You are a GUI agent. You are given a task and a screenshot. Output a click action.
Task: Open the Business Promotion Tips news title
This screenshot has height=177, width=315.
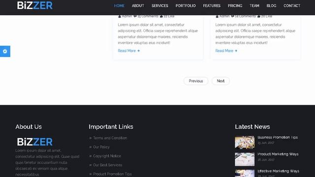278,138
